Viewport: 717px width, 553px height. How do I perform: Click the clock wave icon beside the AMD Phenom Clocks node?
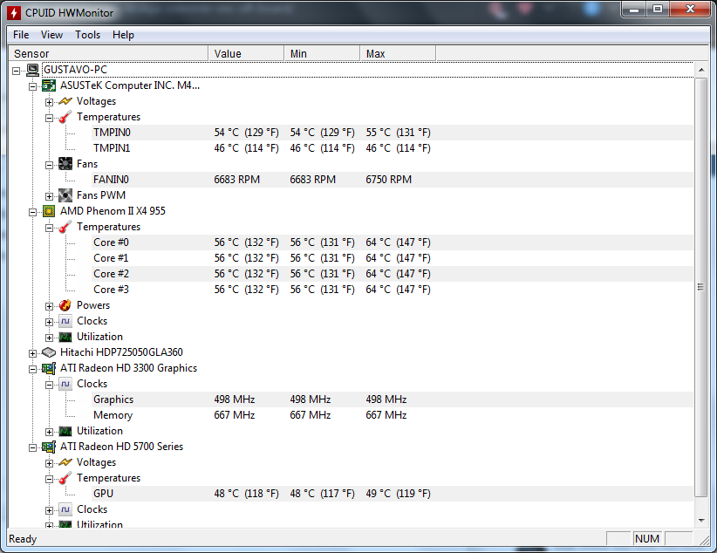pyautogui.click(x=65, y=321)
